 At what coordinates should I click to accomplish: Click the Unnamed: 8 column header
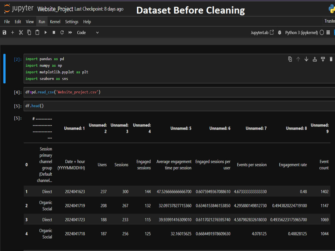(296, 128)
